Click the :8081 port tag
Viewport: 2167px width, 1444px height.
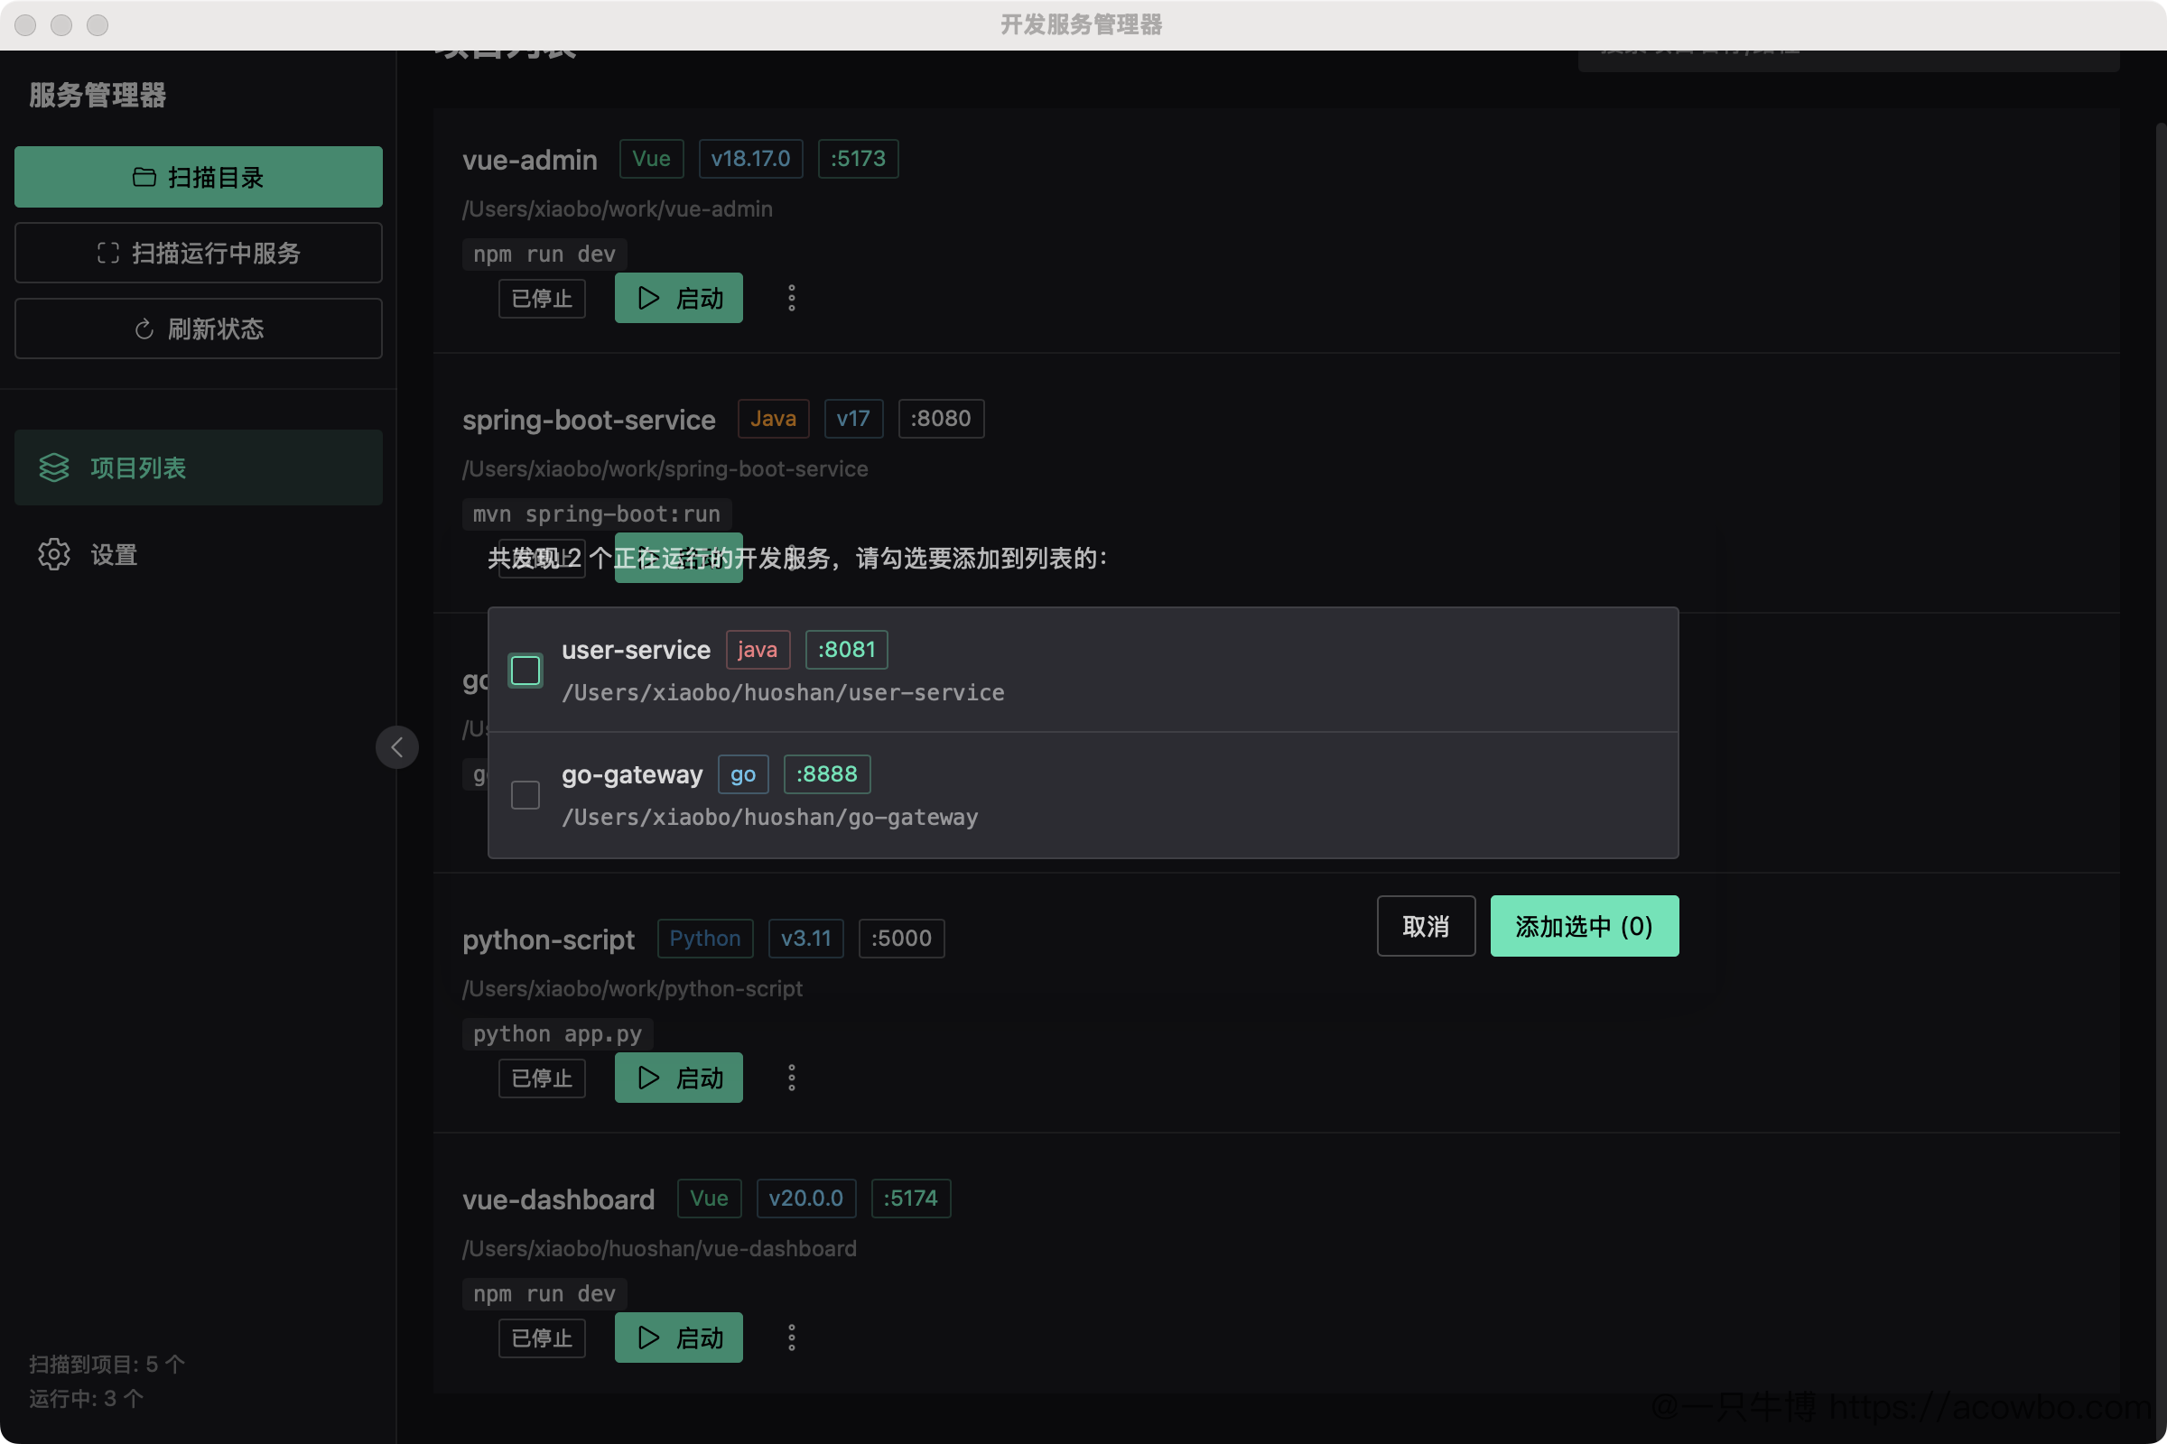[847, 649]
